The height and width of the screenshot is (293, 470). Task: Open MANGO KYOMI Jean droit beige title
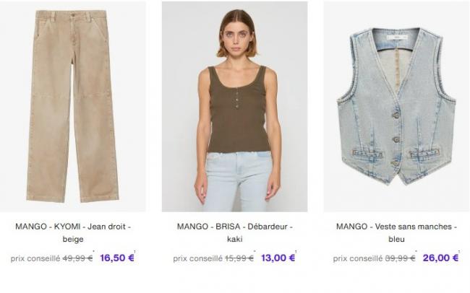pos(73,232)
